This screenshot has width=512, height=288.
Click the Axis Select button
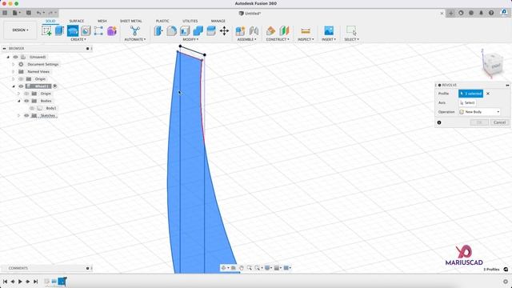467,103
